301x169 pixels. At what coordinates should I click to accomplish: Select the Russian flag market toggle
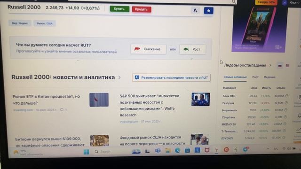point(280,66)
